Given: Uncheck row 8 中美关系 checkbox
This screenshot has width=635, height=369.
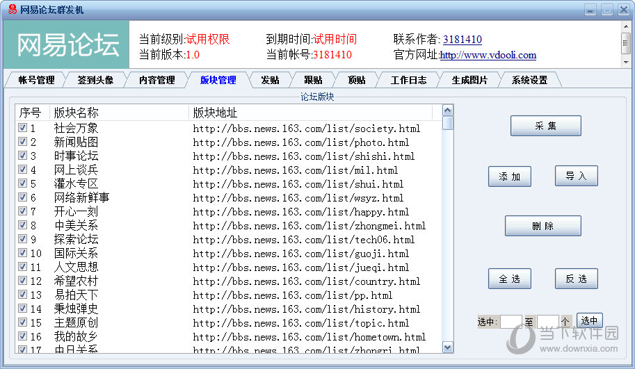Looking at the screenshot, I should (x=23, y=225).
